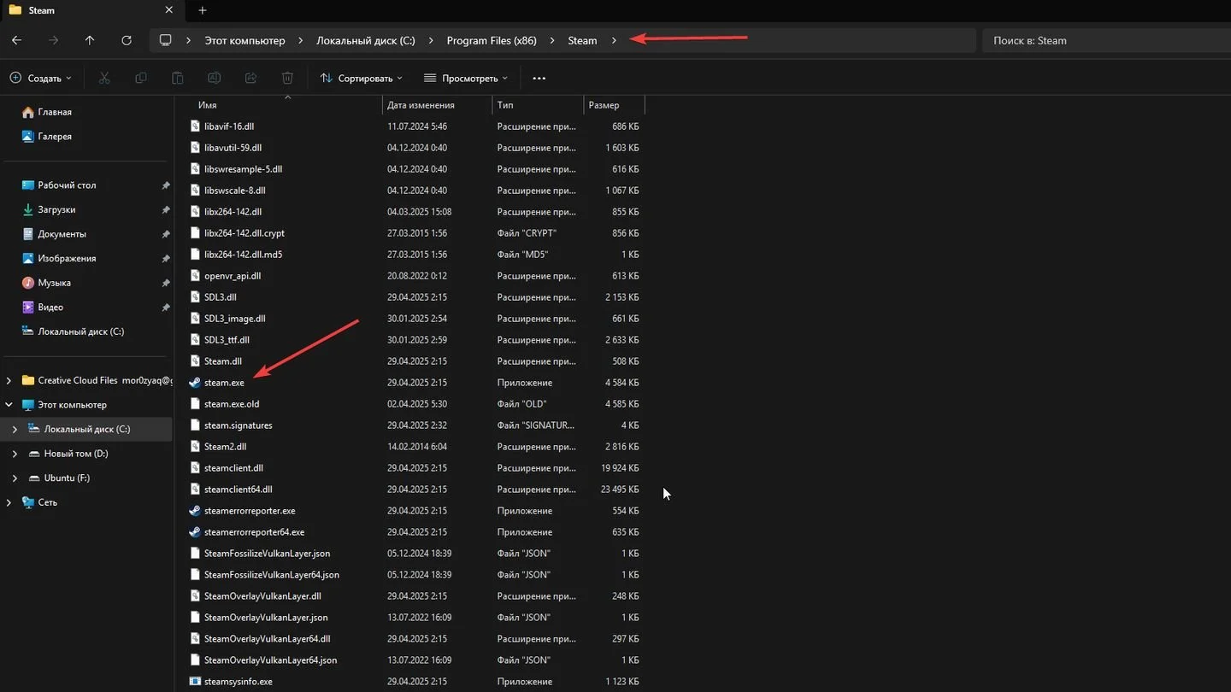This screenshot has height=692, width=1231.
Task: Click the paste clipboard icon
Action: (x=178, y=78)
